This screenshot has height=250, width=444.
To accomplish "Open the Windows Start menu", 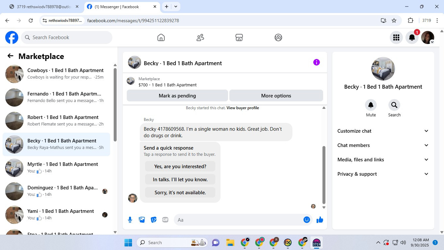I will pos(128,243).
